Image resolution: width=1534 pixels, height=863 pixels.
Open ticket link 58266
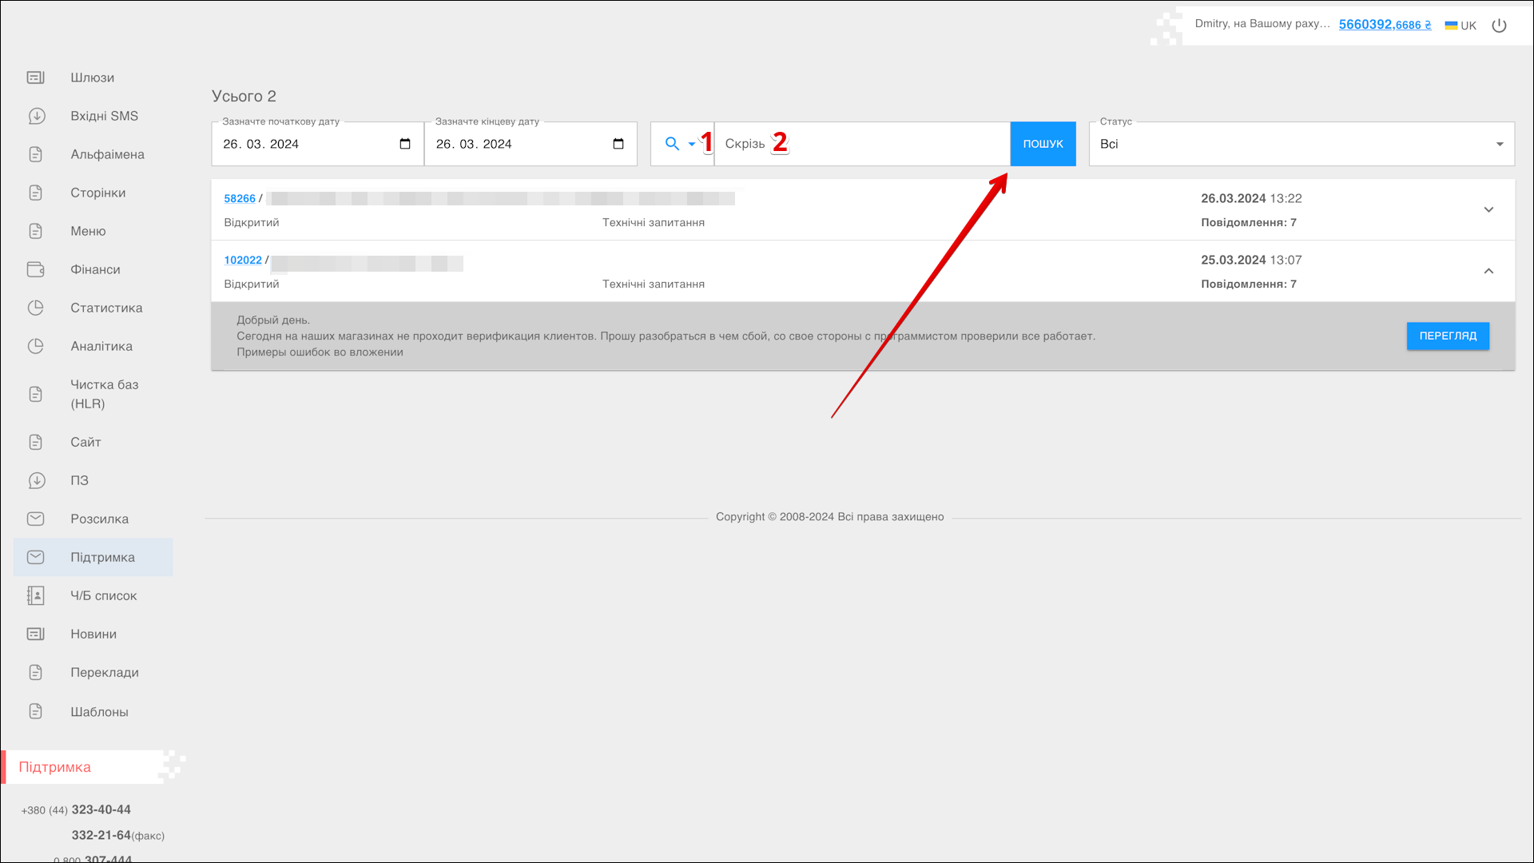(x=240, y=198)
